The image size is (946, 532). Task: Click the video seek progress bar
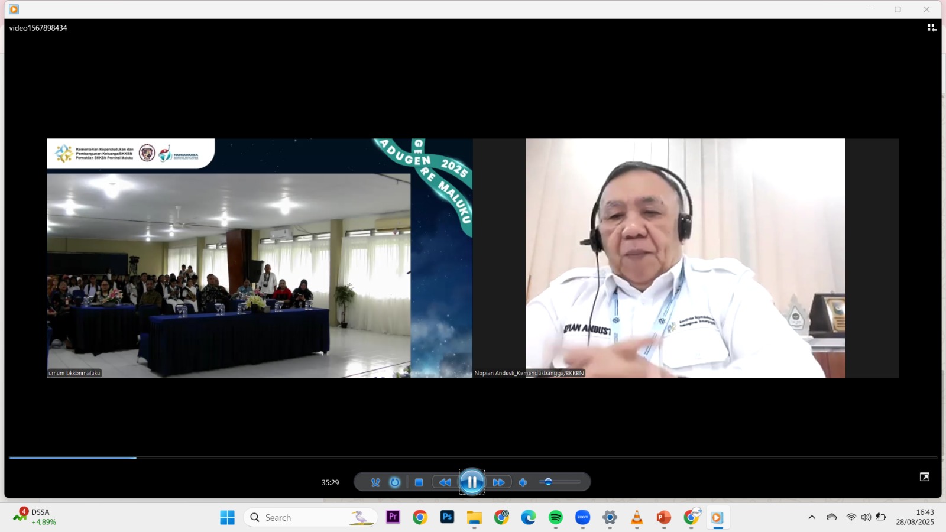coord(473,458)
